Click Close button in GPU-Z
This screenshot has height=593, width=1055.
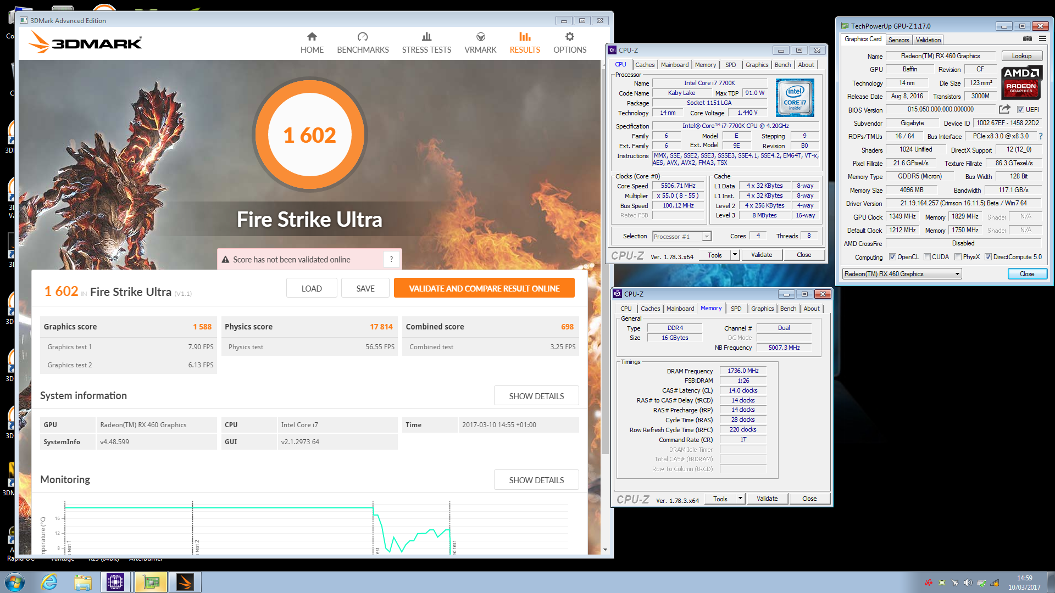[1027, 274]
